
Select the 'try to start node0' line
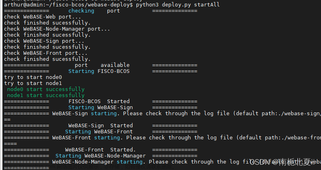coord(33,77)
